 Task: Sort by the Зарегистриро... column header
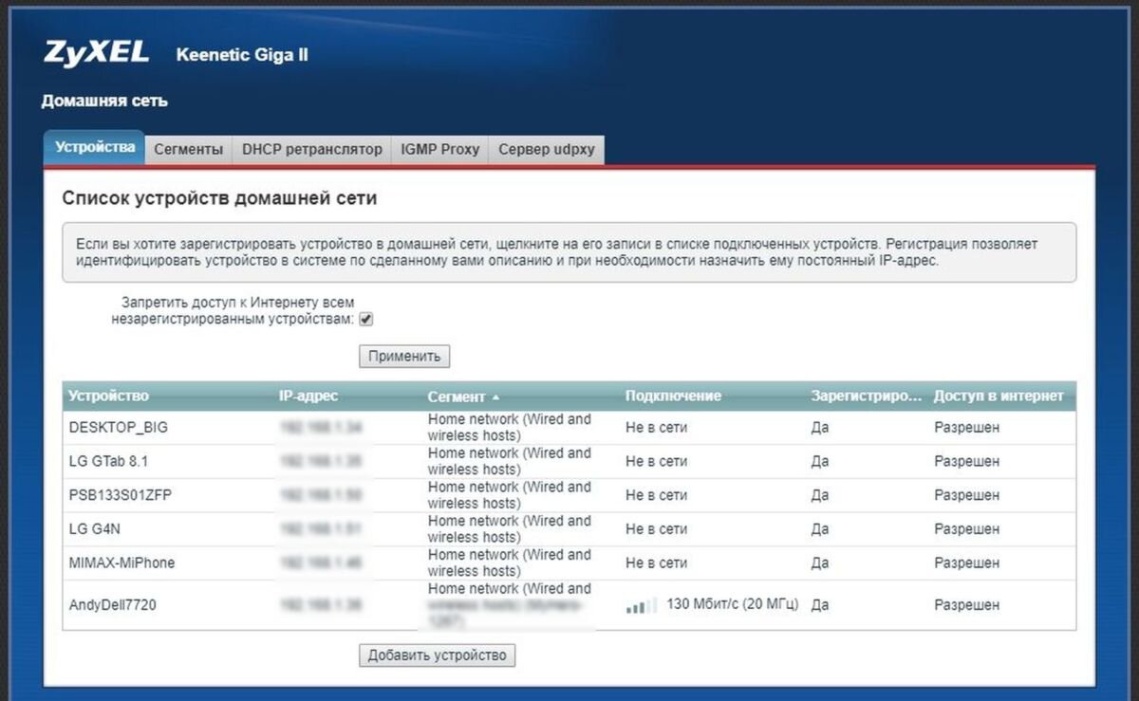pos(867,396)
